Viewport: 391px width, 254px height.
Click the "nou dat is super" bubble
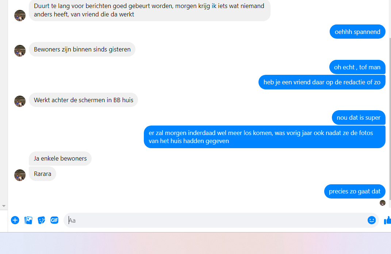(x=359, y=118)
